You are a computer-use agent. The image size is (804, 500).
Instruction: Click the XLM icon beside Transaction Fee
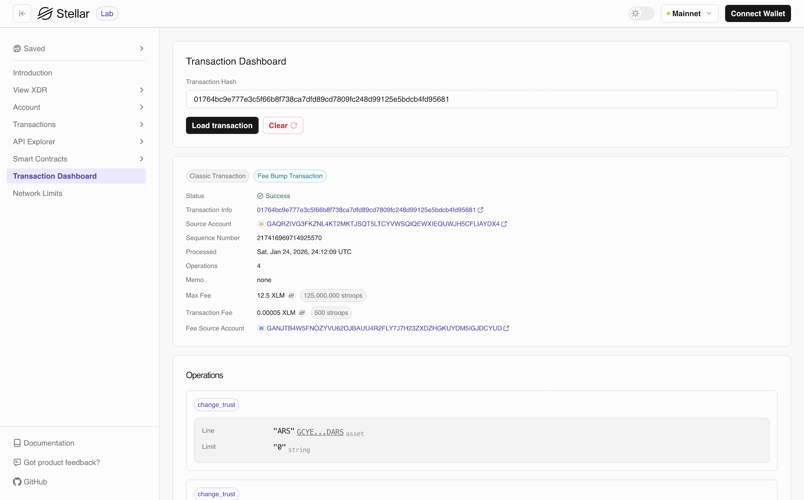pyautogui.click(x=302, y=313)
